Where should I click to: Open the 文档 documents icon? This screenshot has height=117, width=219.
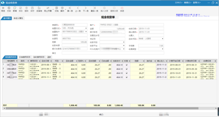[57, 8]
